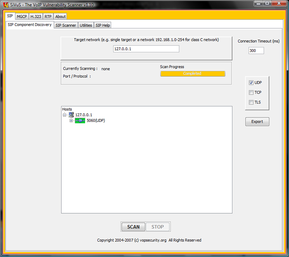
Task: Select the RTP tab
Action: [48, 17]
